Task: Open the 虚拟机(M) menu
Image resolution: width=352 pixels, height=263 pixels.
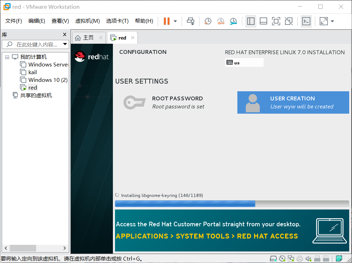Action: point(87,21)
